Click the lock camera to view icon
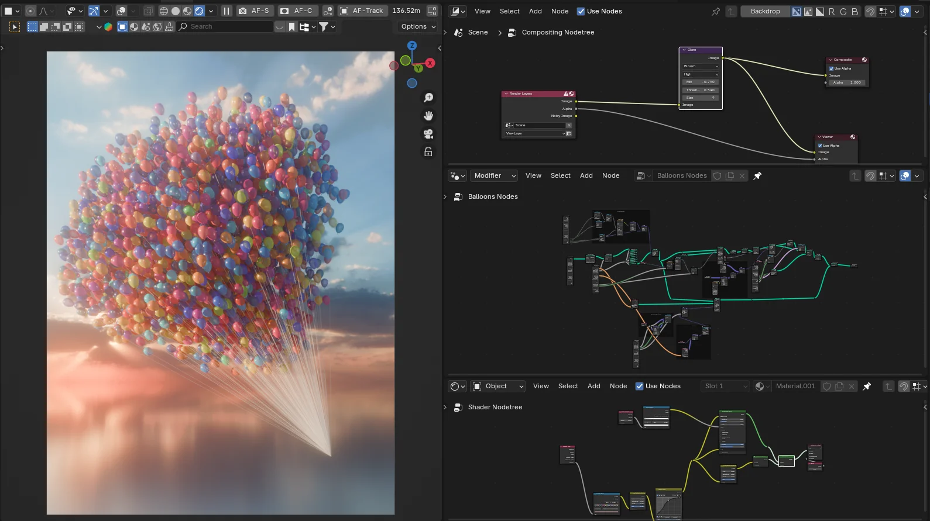The height and width of the screenshot is (521, 930). 428,152
